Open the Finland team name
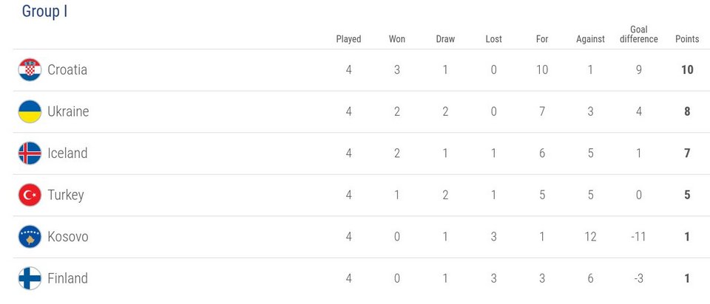The image size is (710, 304). tap(67, 278)
